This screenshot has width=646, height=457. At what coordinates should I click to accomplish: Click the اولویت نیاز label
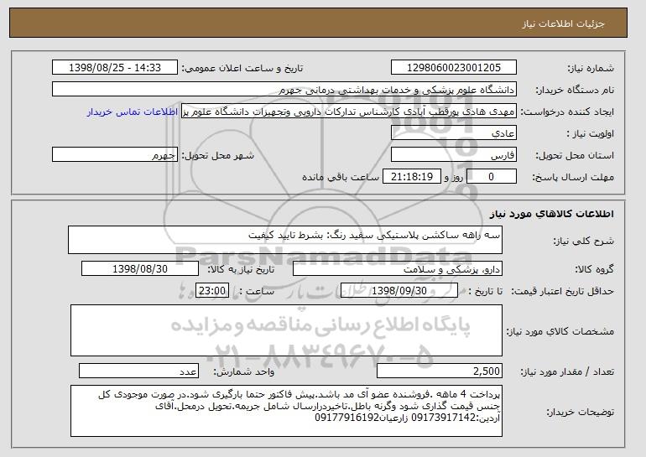click(x=590, y=133)
